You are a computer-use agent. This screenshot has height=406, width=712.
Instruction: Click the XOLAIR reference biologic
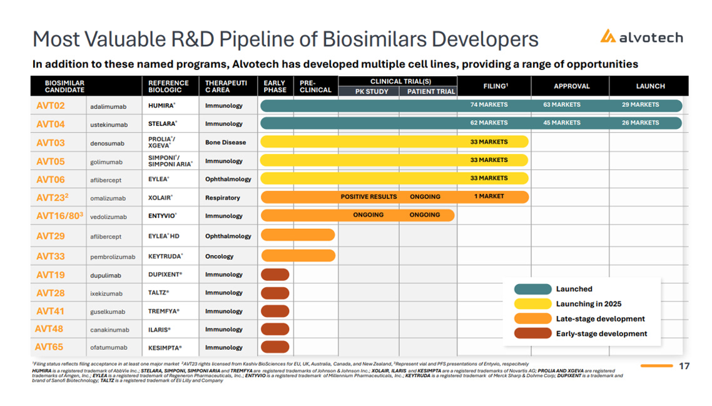(x=160, y=198)
